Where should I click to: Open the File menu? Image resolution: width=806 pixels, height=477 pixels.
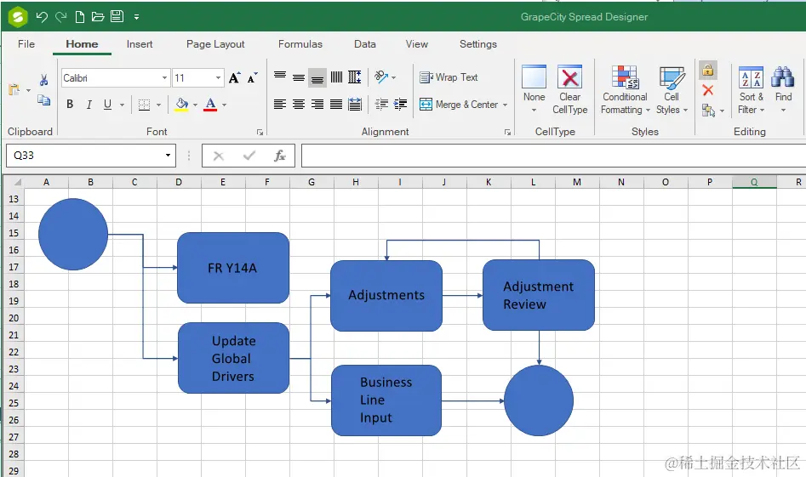26,44
